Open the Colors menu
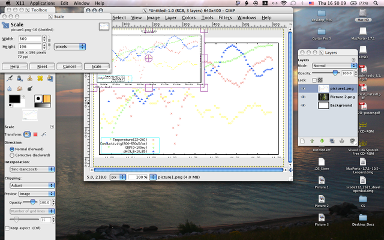The height and width of the screenshot is (240, 384). point(189,17)
